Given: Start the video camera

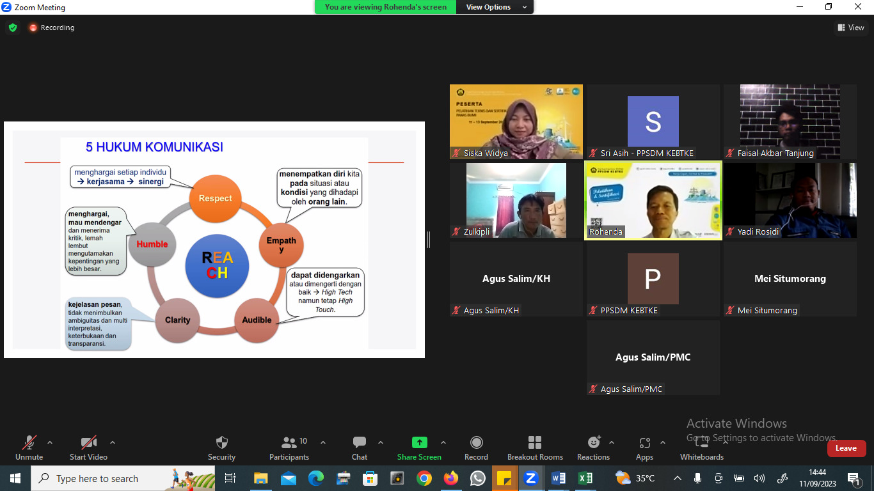Looking at the screenshot, I should (x=88, y=447).
